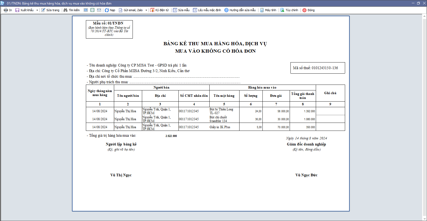Expand the Gửi email, Zalo dropdown arrow
This screenshot has width=427, height=221.
pos(146,10)
